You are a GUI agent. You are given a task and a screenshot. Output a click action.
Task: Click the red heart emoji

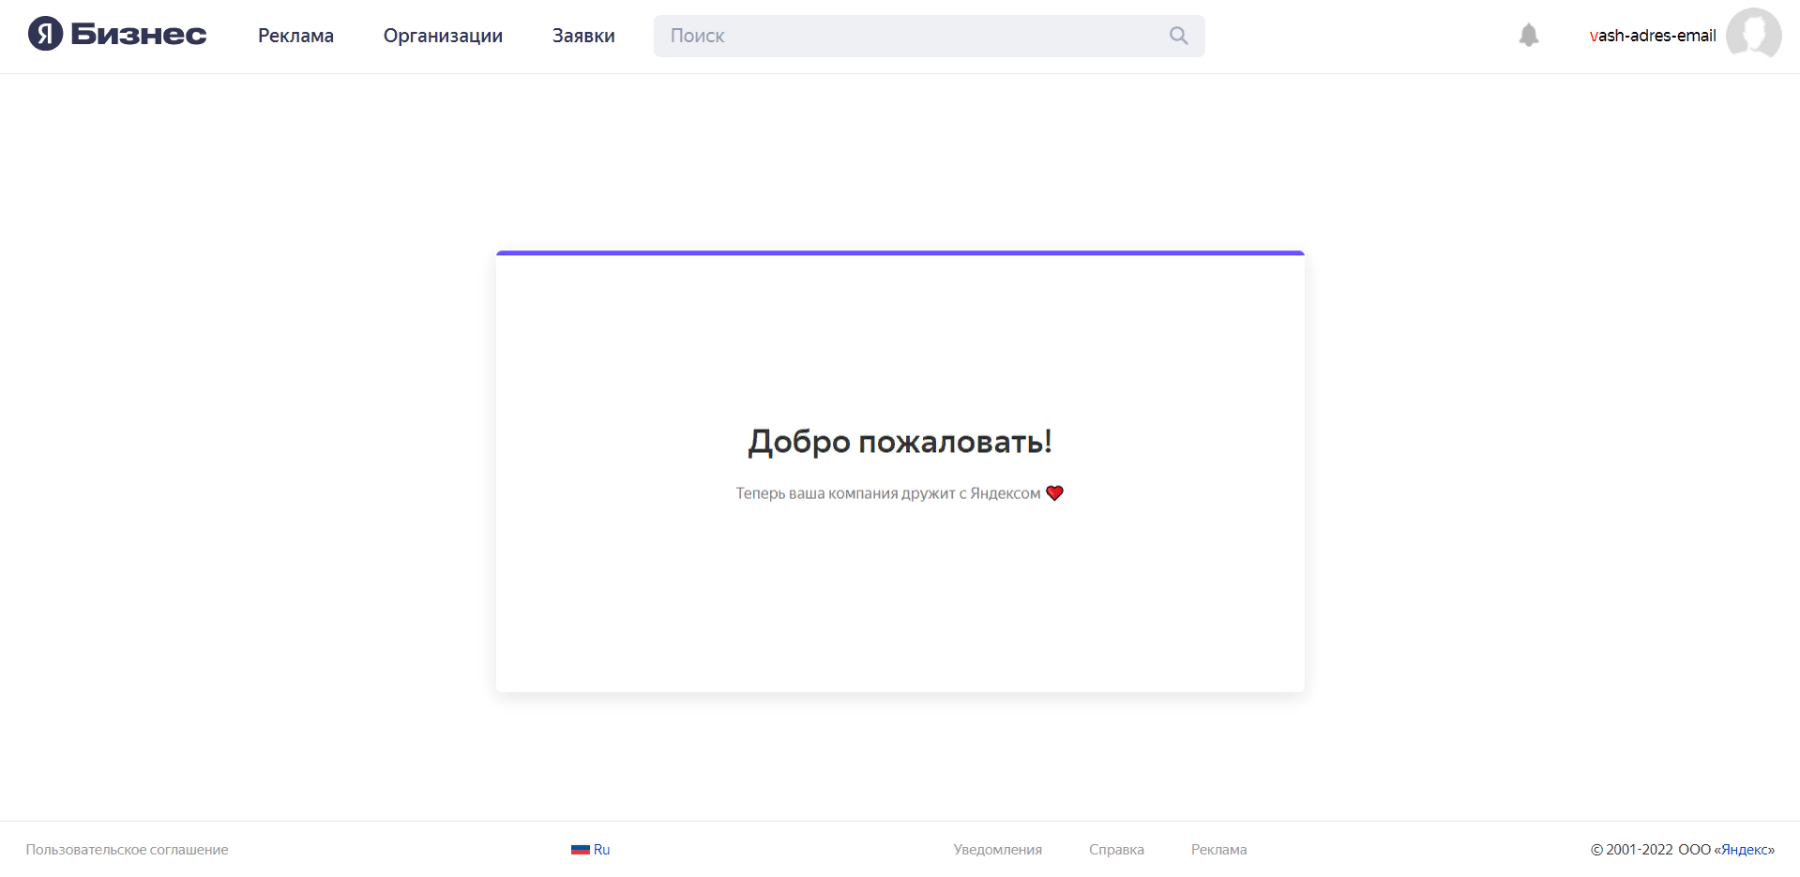1054,492
